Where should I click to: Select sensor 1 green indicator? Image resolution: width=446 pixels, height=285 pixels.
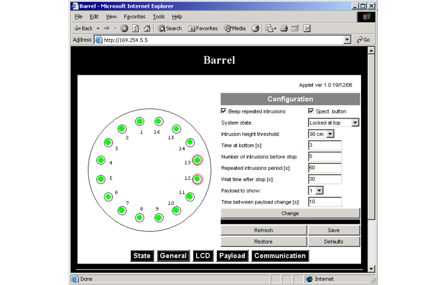click(139, 122)
